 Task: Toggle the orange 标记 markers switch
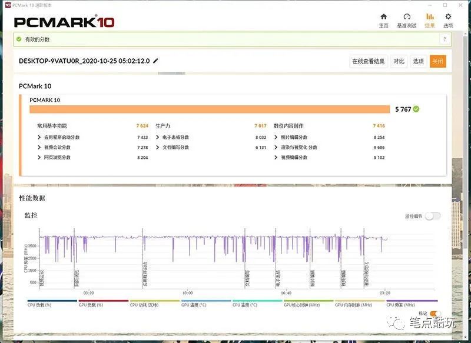pos(434,314)
